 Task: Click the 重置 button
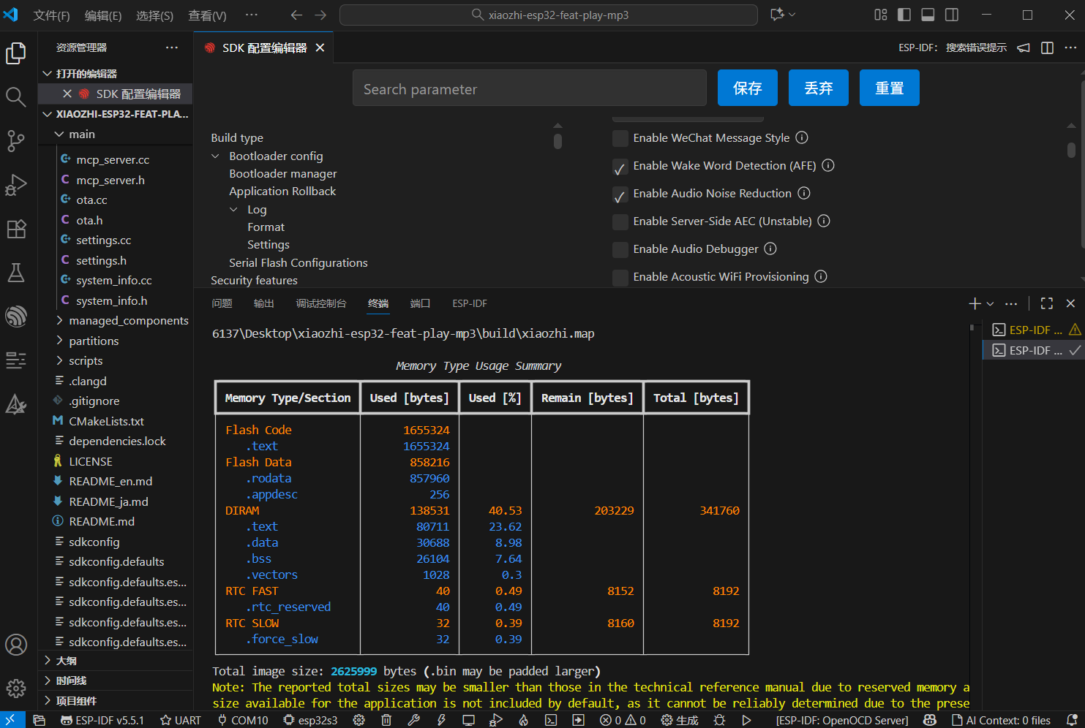[x=889, y=88]
